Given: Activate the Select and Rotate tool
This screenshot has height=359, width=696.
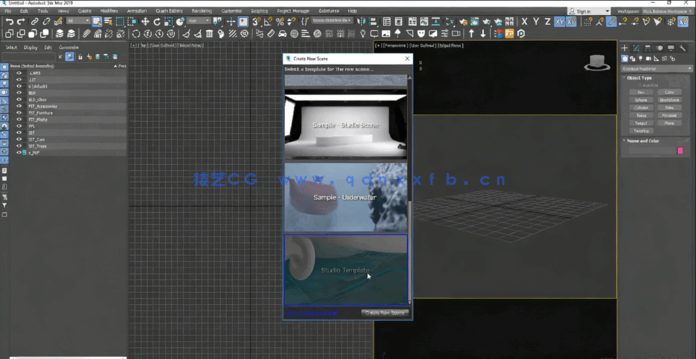Looking at the screenshot, I should click(157, 21).
